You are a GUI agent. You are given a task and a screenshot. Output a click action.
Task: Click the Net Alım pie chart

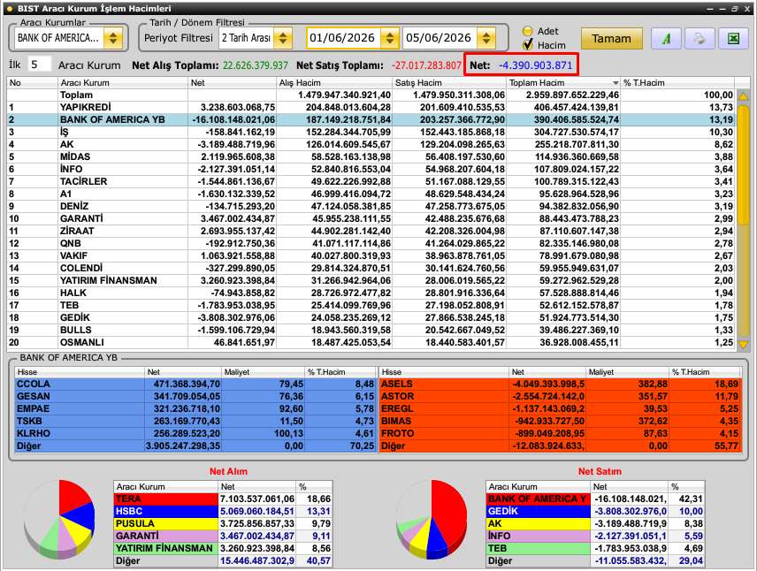[59, 520]
